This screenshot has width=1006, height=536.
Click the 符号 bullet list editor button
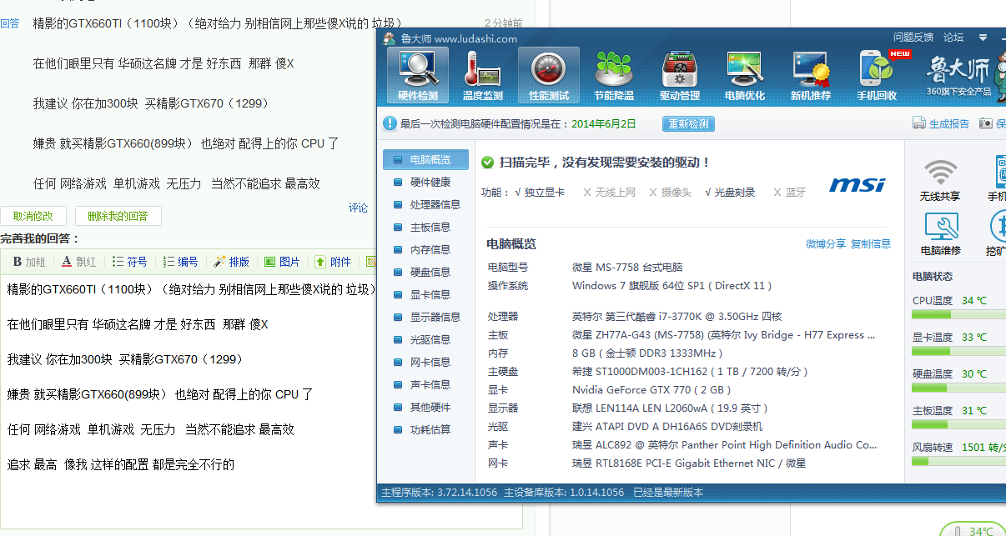tap(130, 262)
